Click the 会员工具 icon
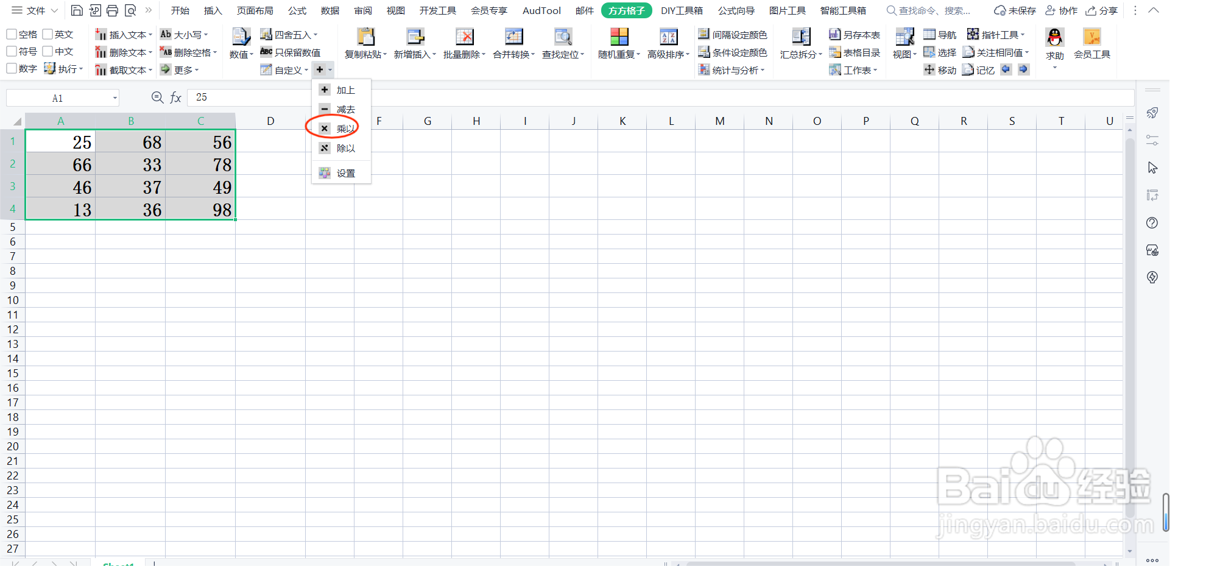 coord(1092,37)
